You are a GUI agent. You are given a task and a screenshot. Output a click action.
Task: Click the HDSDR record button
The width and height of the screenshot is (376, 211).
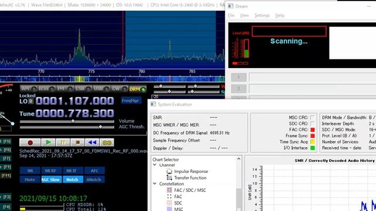[30, 142]
